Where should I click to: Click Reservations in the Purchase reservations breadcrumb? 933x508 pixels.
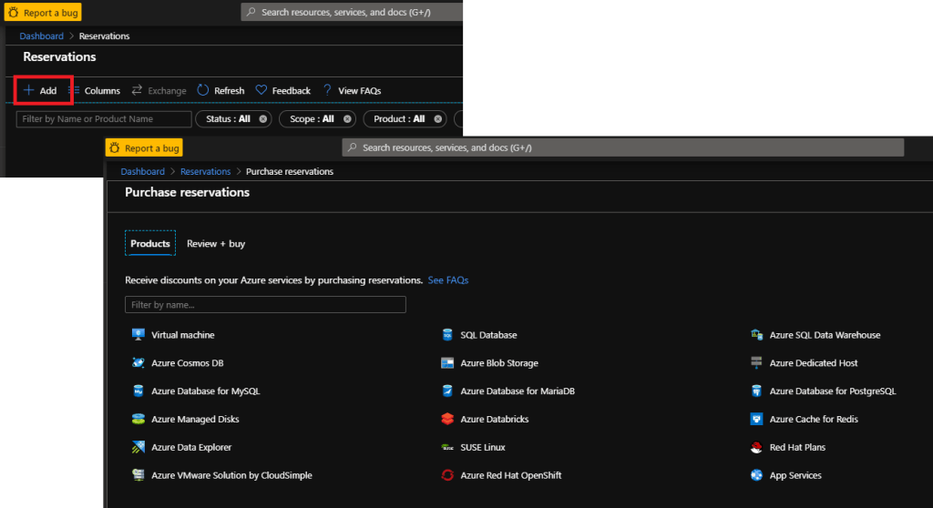tap(205, 171)
